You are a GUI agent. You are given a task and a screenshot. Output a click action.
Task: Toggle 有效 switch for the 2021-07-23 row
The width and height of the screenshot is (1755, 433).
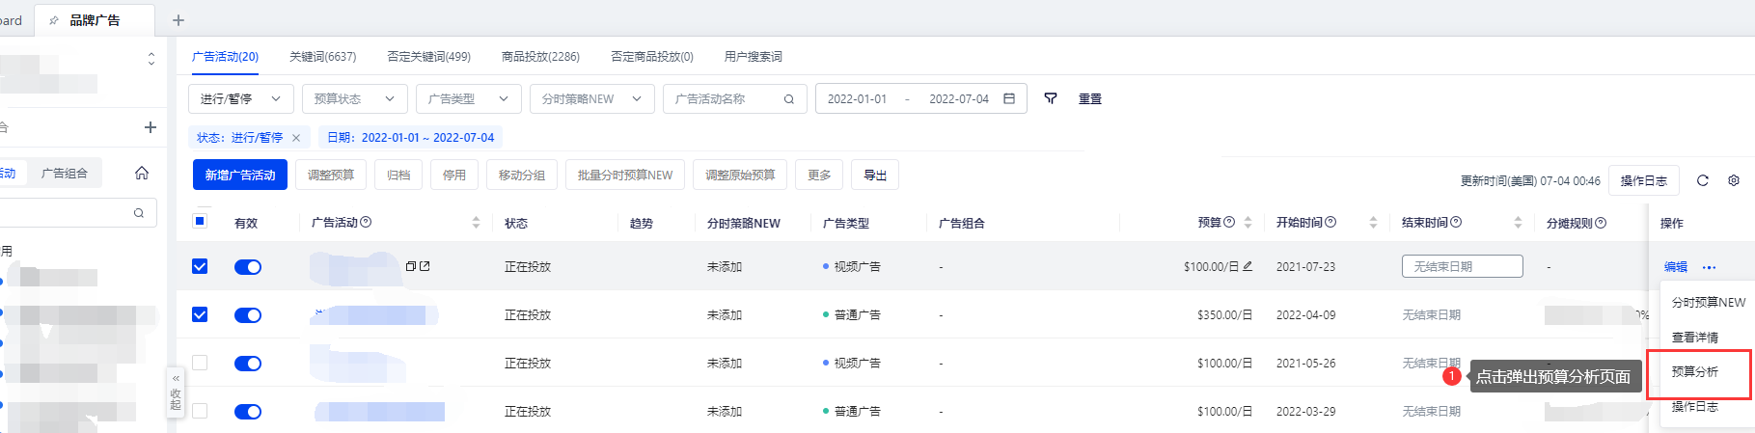tap(248, 267)
